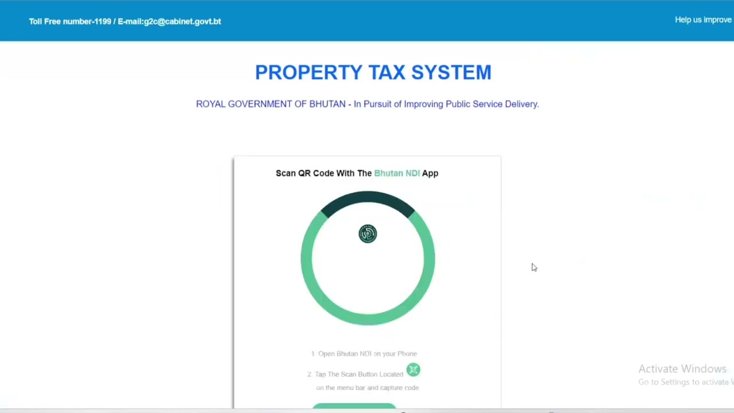Click 'Tap The Scan Button Located' instruction

[x=355, y=374]
